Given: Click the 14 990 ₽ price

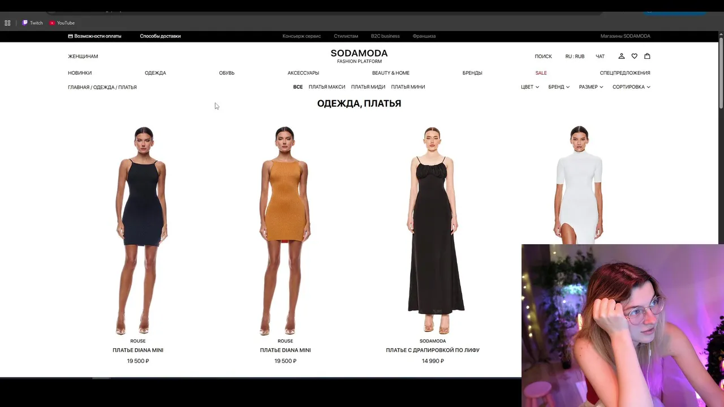Looking at the screenshot, I should (433, 361).
